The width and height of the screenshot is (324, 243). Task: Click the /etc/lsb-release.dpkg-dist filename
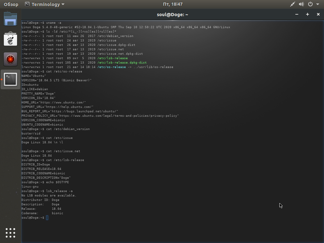coord(122,63)
